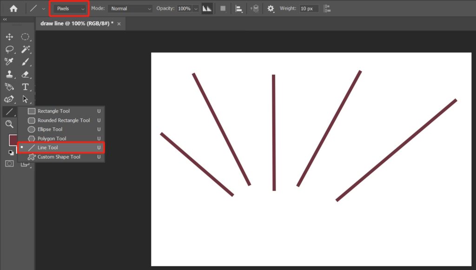The height and width of the screenshot is (270, 476).
Task: Select the Brush tool
Action: [x=26, y=62]
